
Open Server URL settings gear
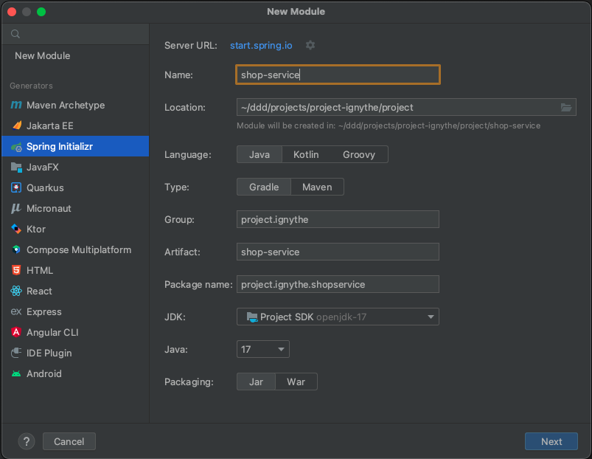(310, 45)
